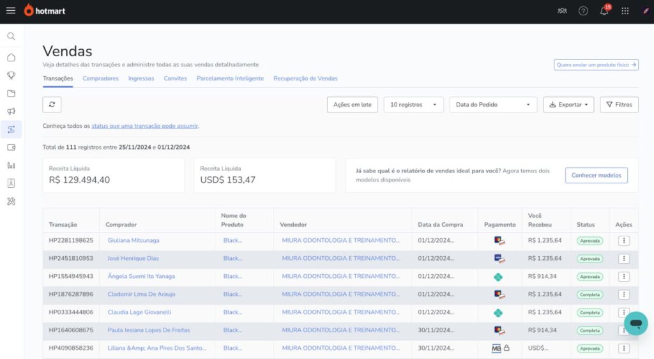Viewport: 654px width, 359px height.
Task: Open actions menu for José Henrique Dias row
Action: (623, 259)
